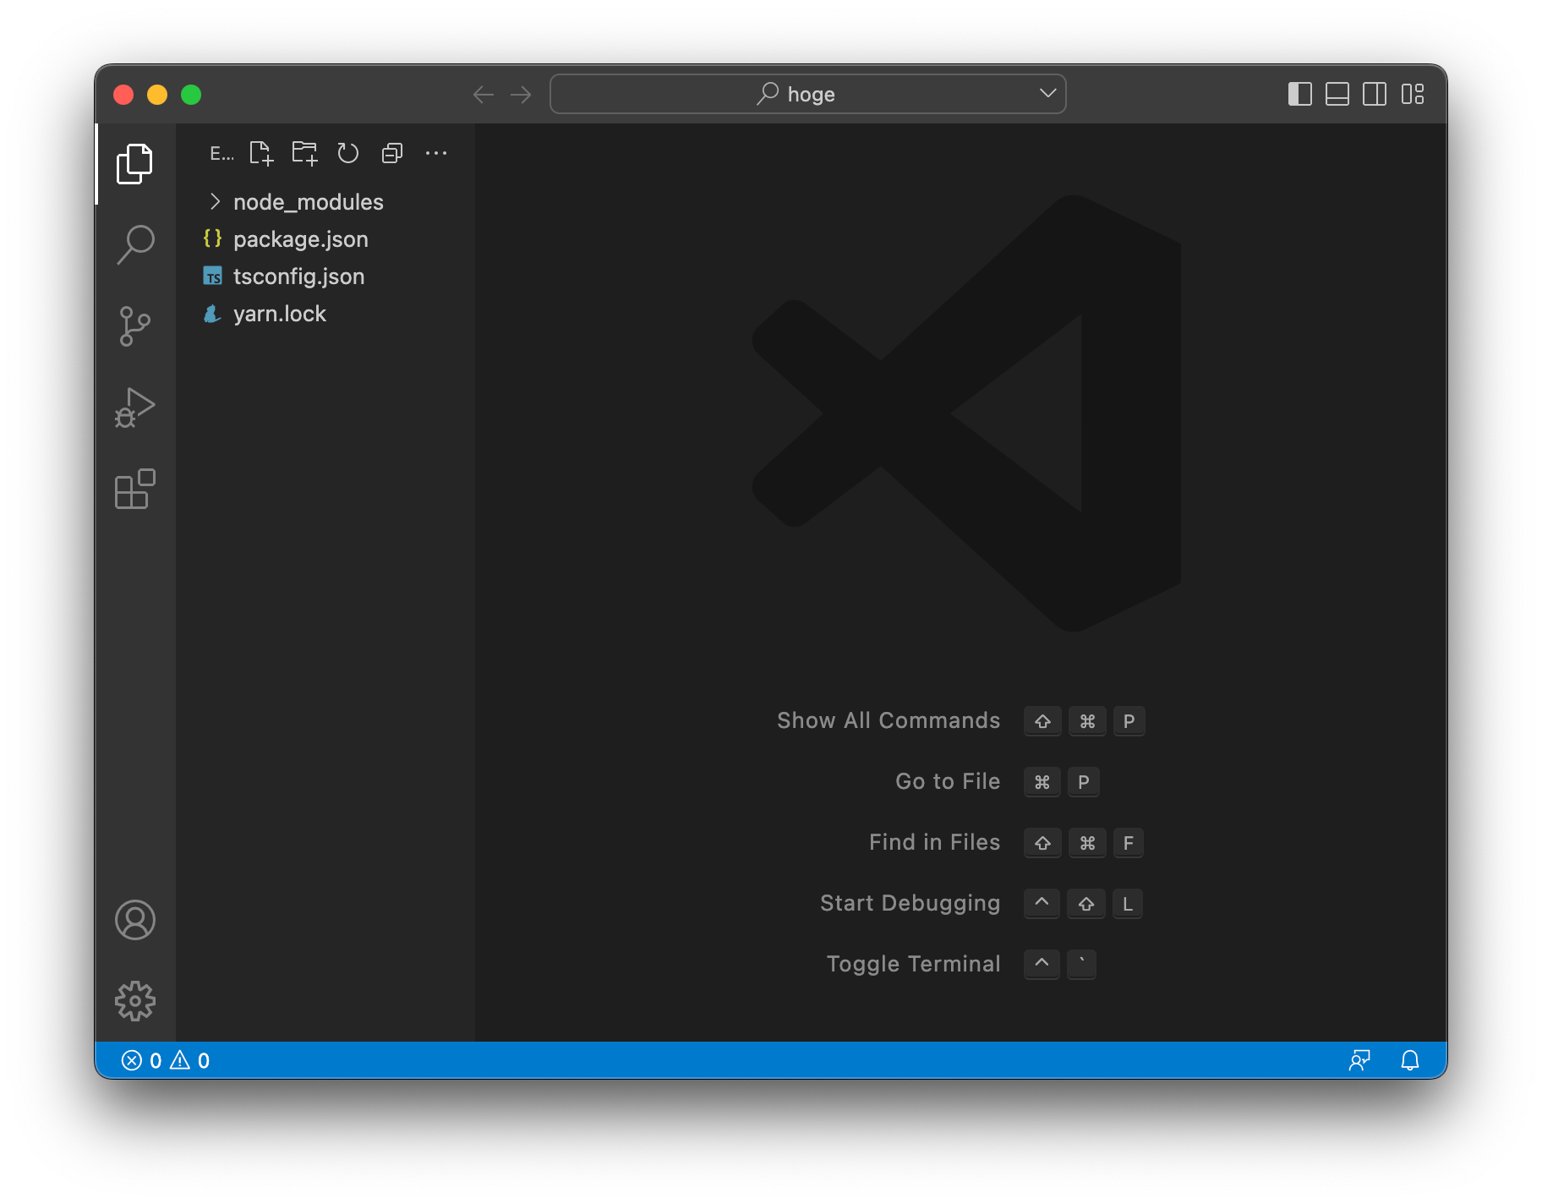Open the Manage gear menu
This screenshot has width=1542, height=1204.
click(x=134, y=1001)
